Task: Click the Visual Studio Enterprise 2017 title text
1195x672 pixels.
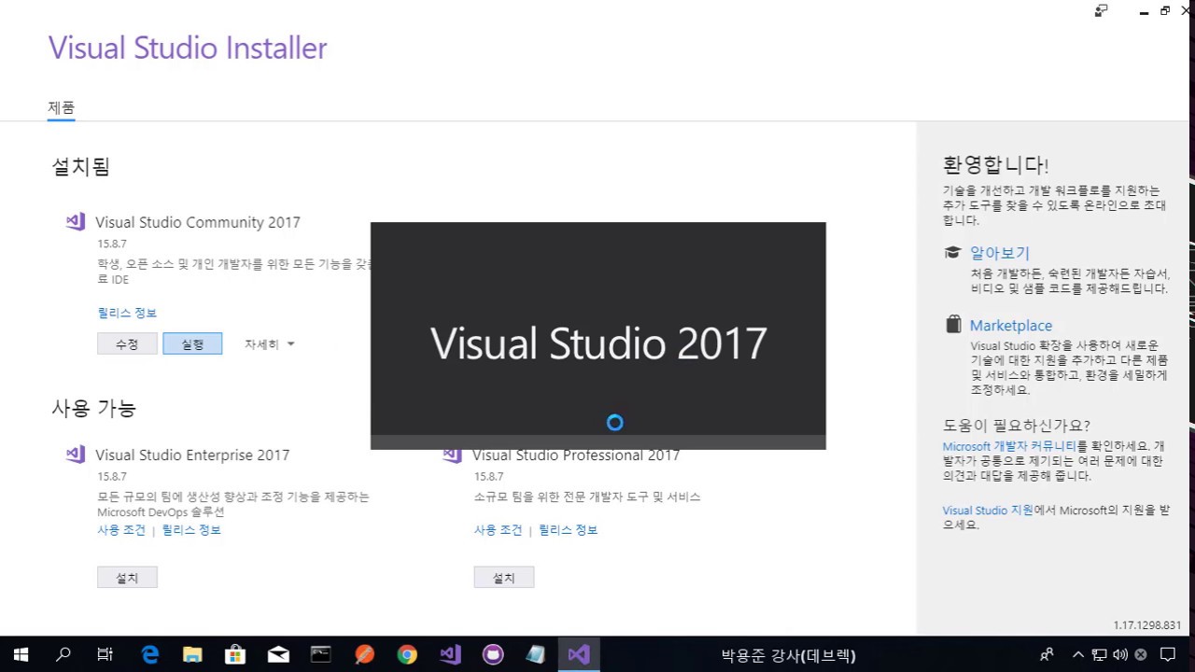Action: coord(192,455)
